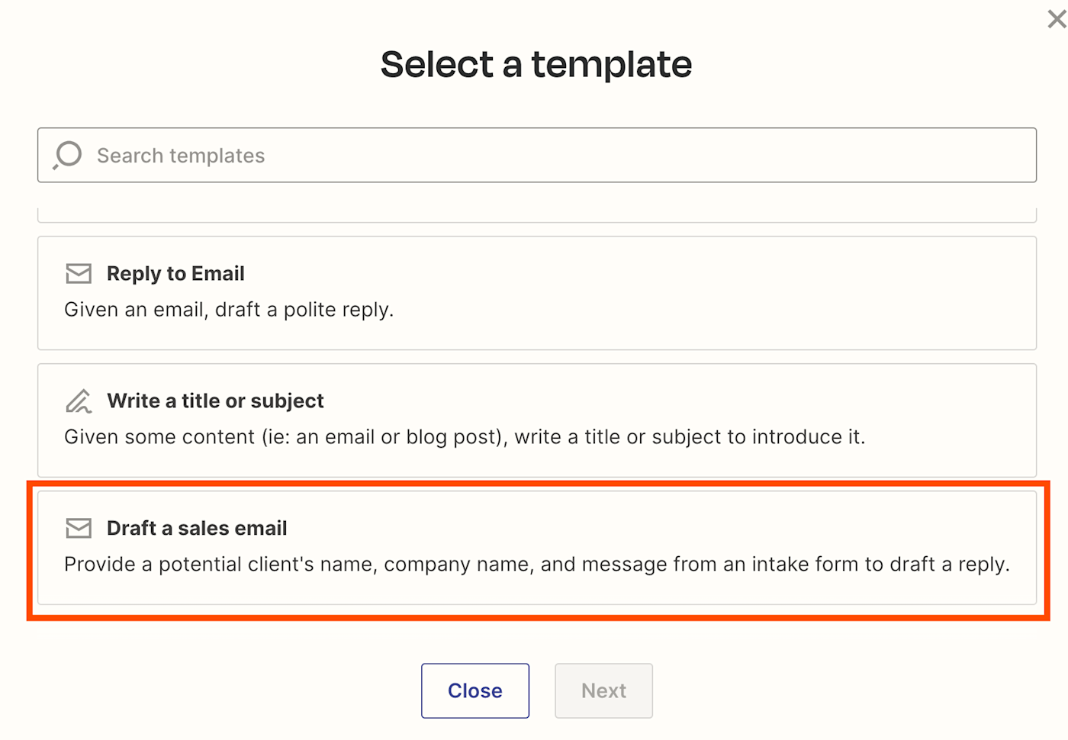Click the envelope icon beside Draft a sales email
Viewport: 1068px width, 740px height.
(79, 528)
